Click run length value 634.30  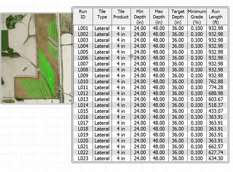coord(216,159)
